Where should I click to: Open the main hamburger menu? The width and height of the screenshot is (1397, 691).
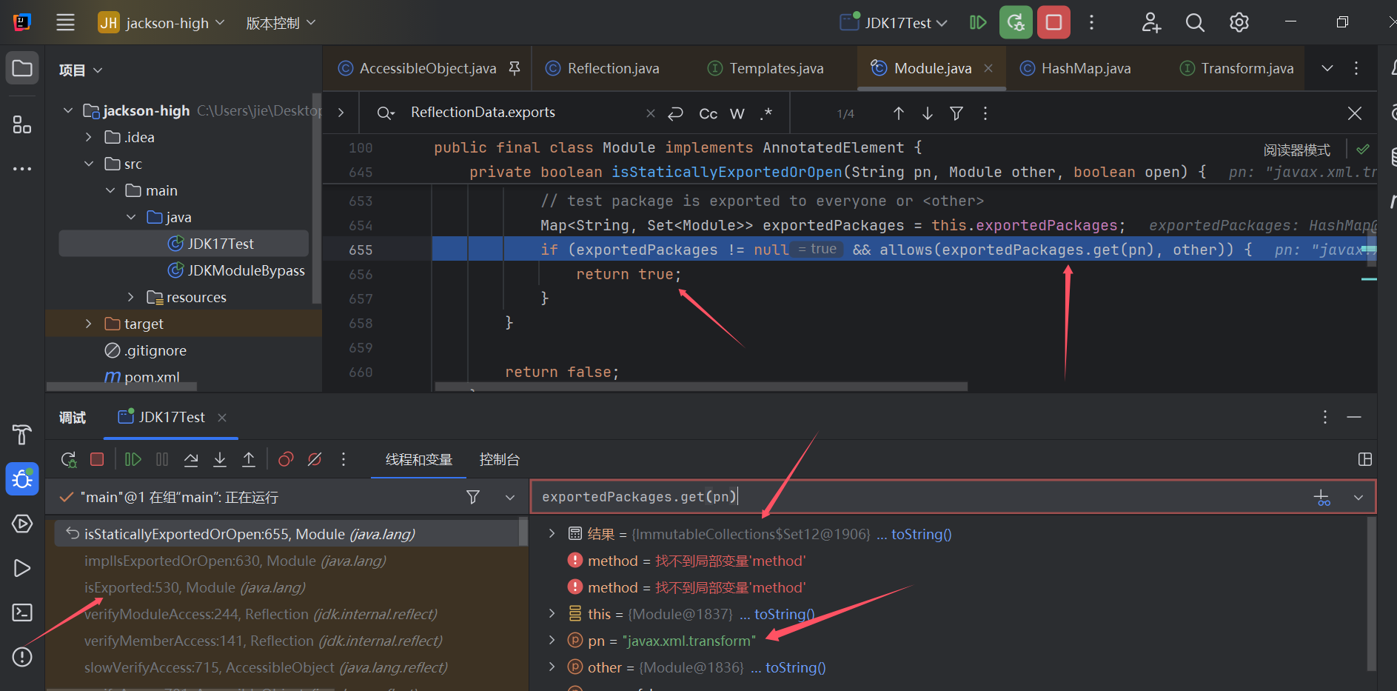65,22
